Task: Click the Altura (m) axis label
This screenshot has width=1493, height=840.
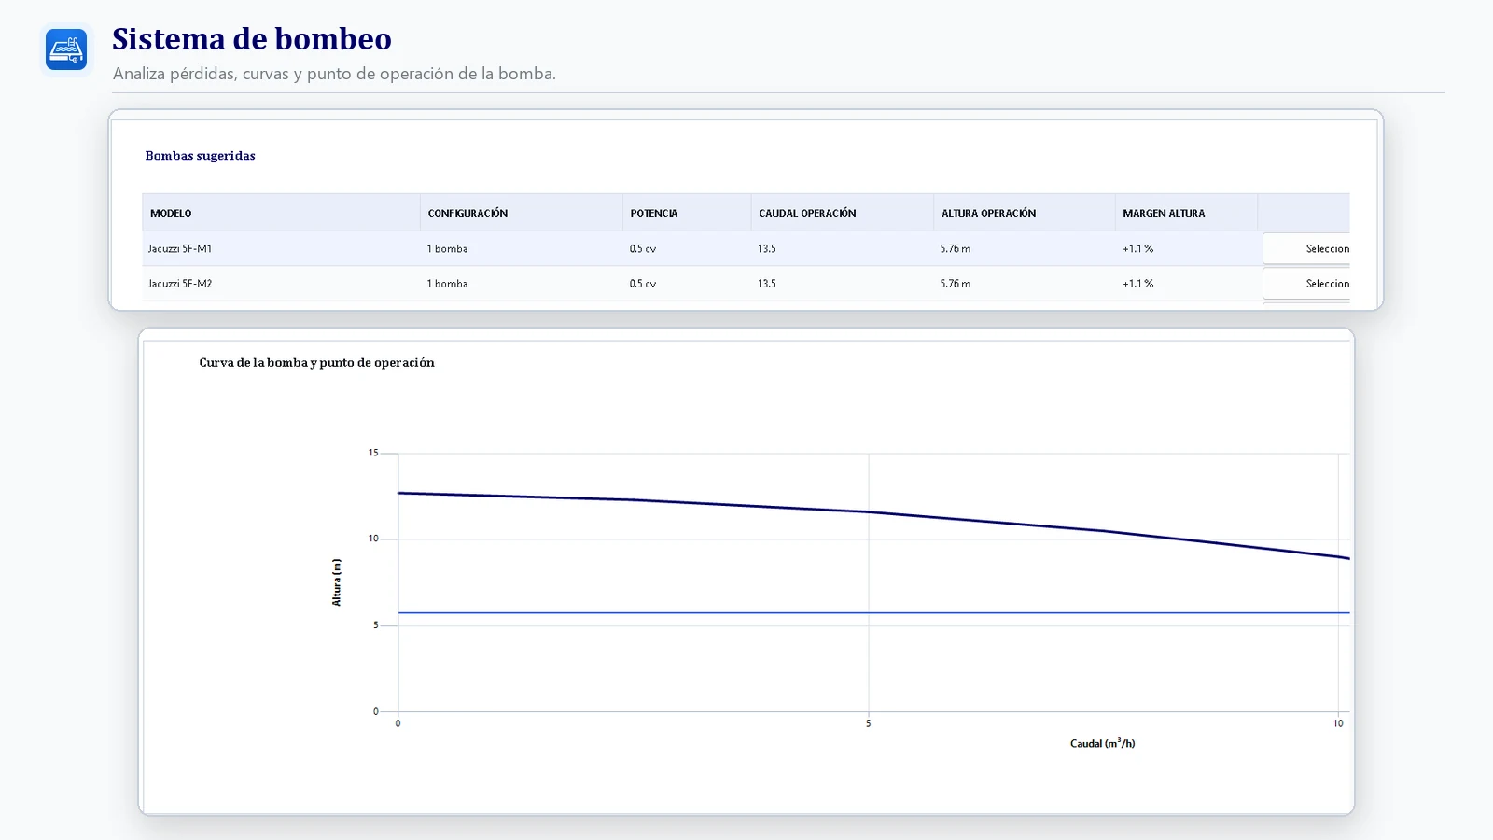Action: coord(337,582)
